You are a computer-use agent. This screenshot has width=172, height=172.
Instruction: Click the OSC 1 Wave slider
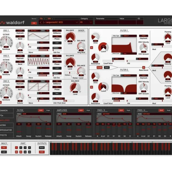coord(38,50)
